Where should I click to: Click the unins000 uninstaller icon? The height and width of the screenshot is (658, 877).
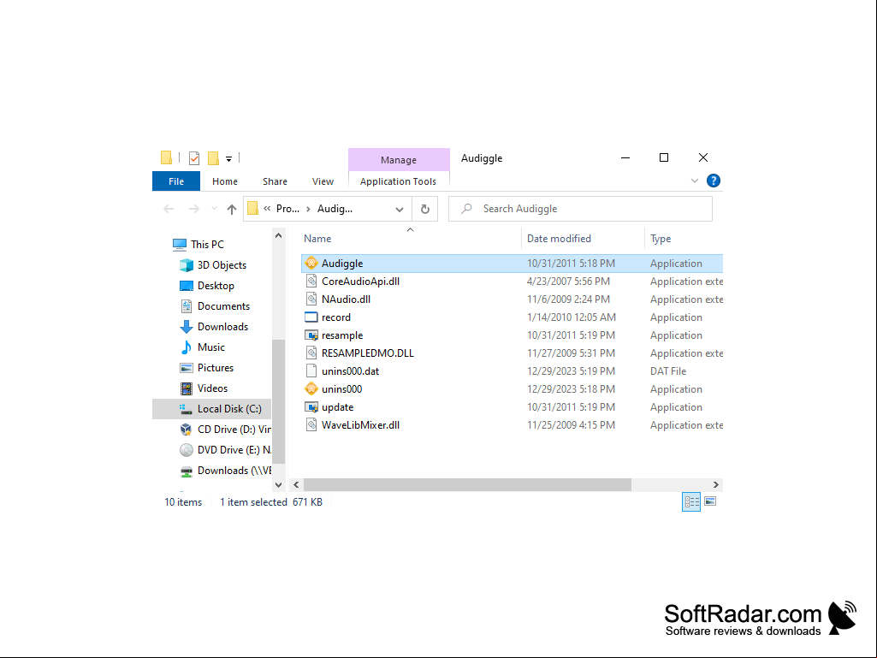[x=311, y=388]
